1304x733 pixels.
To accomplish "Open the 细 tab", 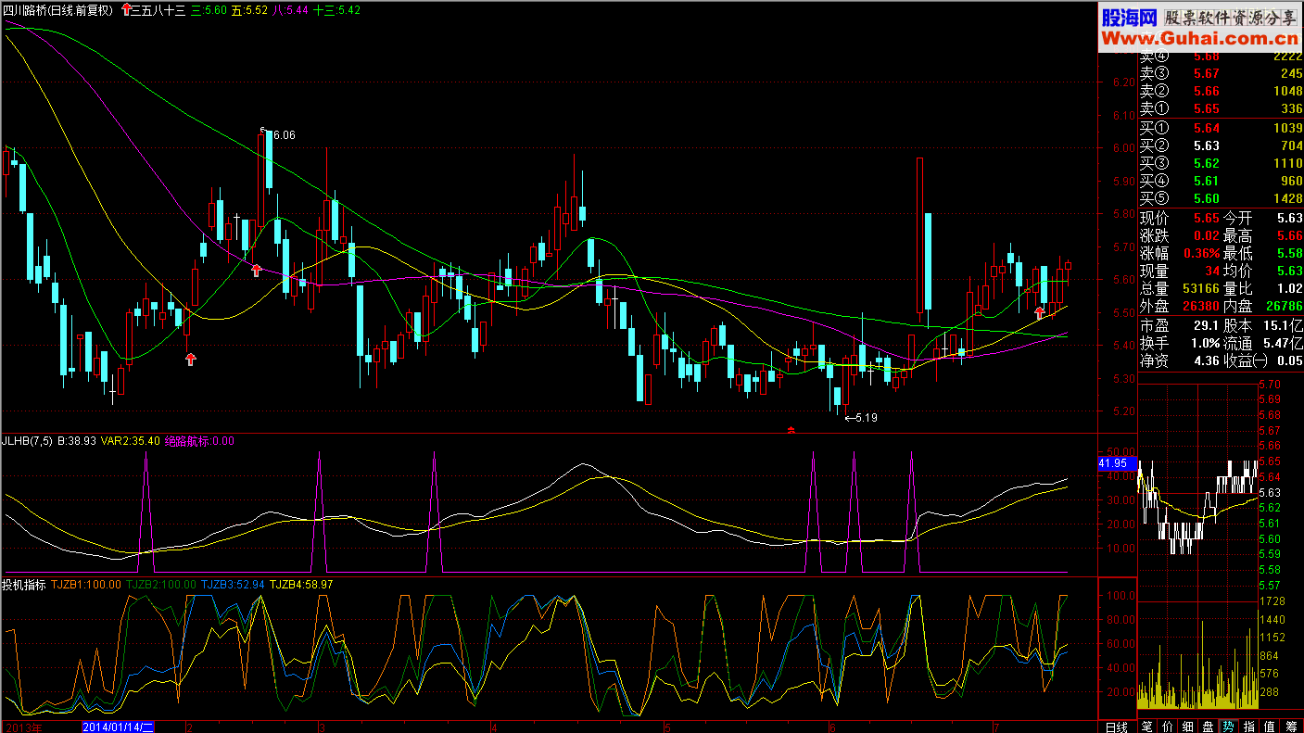I will (x=1189, y=726).
